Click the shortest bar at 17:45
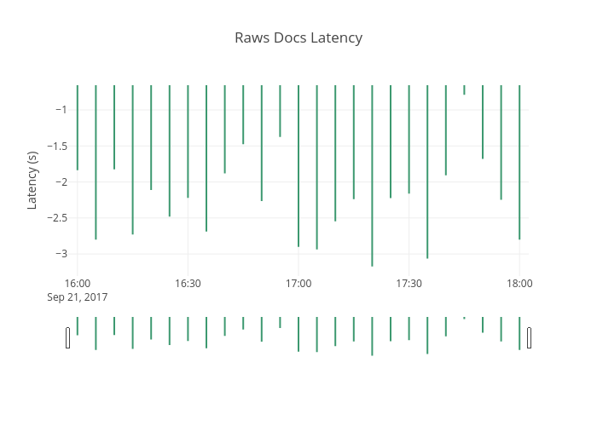This screenshot has width=597, height=426. click(x=464, y=89)
